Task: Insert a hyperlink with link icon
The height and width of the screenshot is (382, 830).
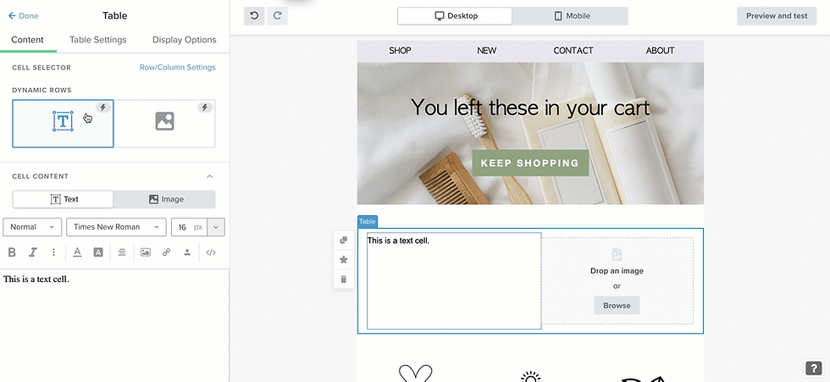Action: 166,252
